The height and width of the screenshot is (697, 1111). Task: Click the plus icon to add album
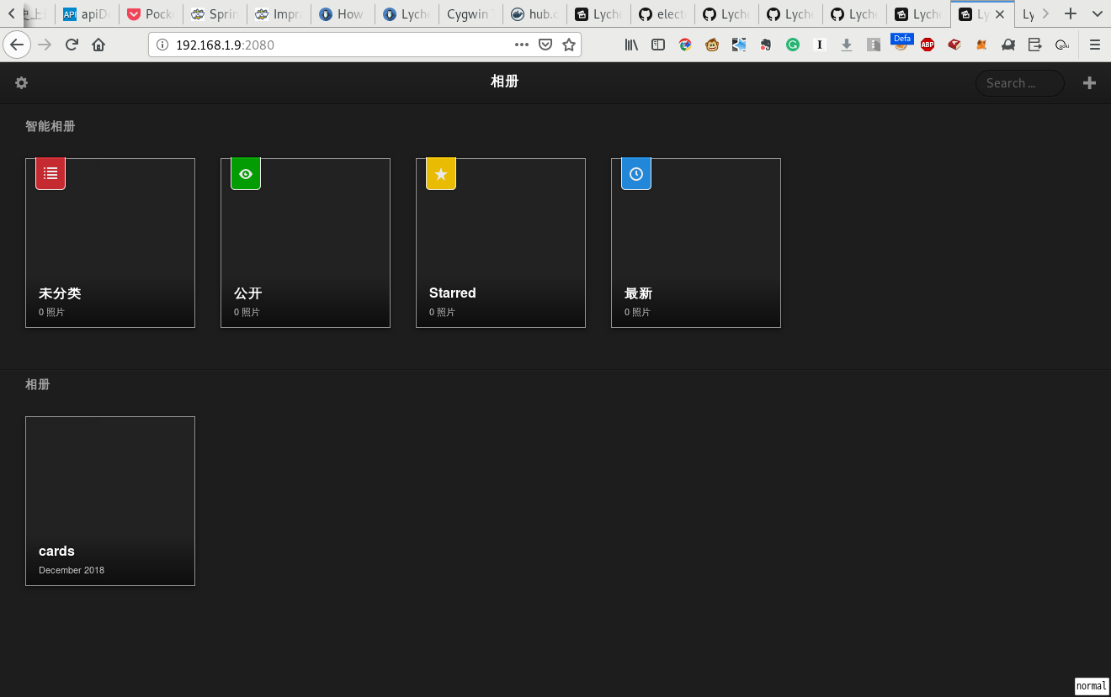pos(1089,82)
